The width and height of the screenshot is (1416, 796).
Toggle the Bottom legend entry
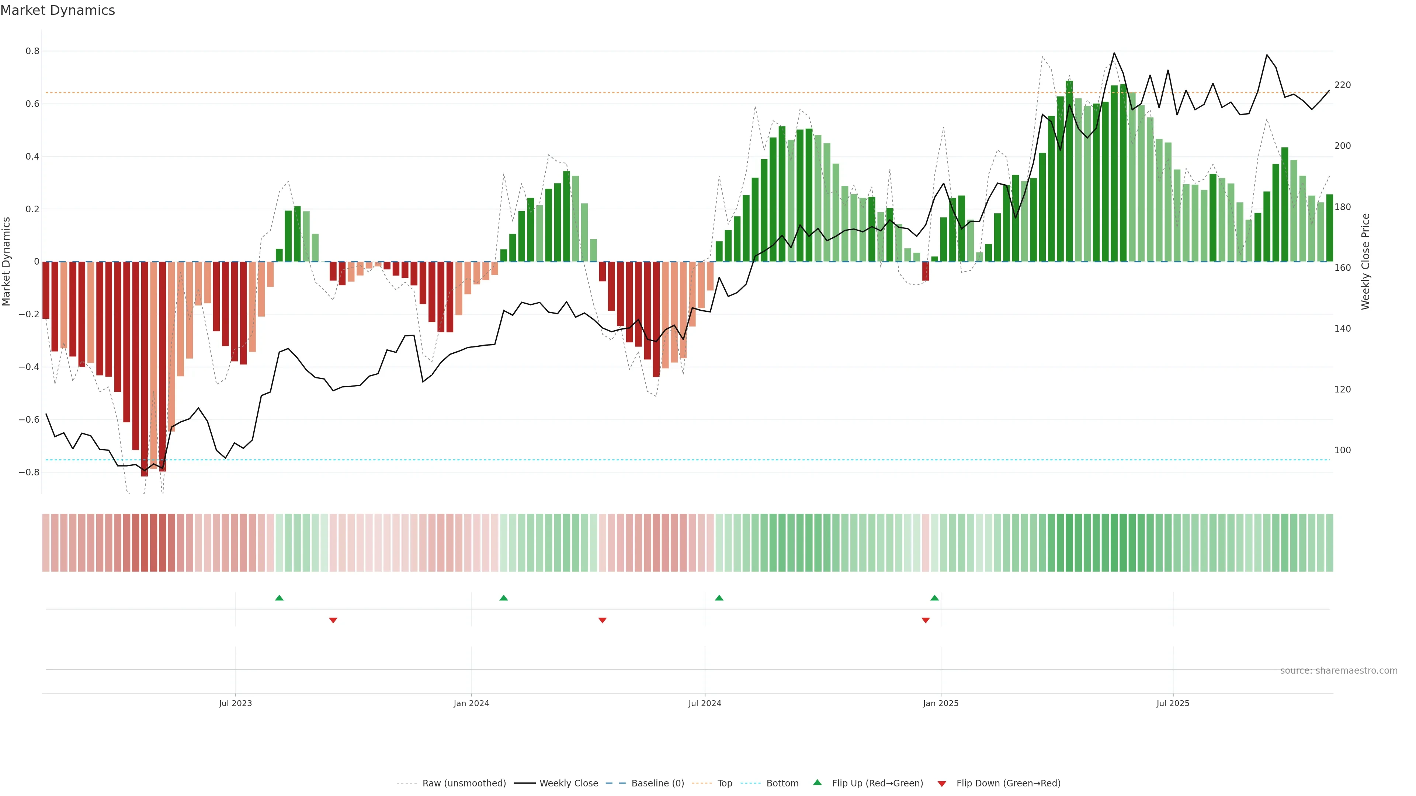[782, 783]
